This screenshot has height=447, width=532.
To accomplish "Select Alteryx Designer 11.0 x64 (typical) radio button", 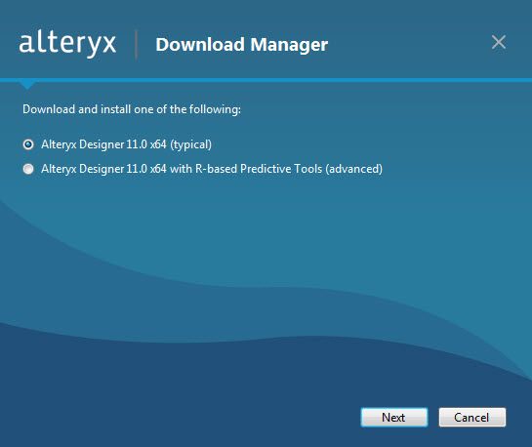I will pos(28,144).
